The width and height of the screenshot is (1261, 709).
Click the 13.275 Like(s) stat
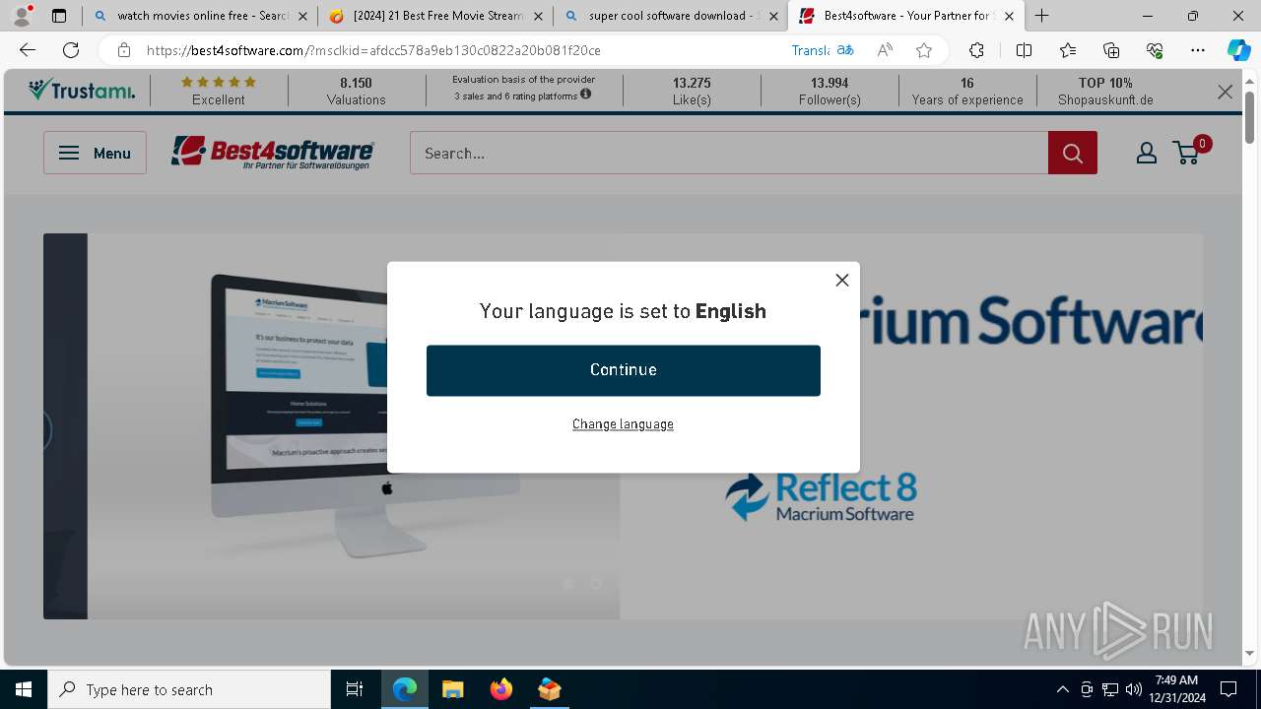coord(692,91)
